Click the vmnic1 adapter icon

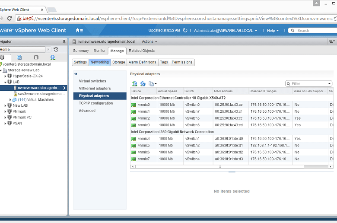coord(134,112)
